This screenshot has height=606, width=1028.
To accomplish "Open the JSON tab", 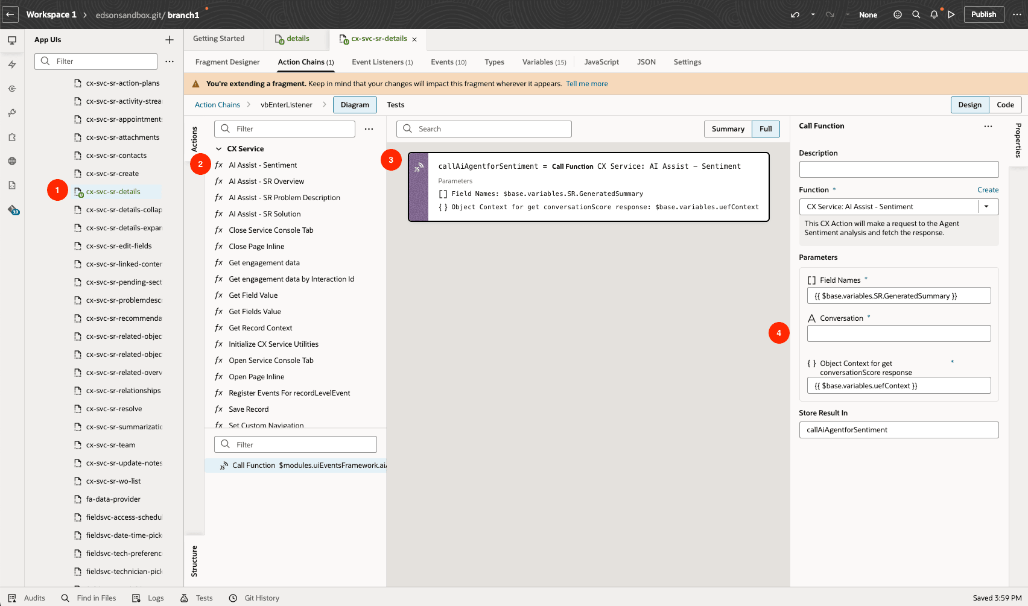I will pyautogui.click(x=646, y=62).
